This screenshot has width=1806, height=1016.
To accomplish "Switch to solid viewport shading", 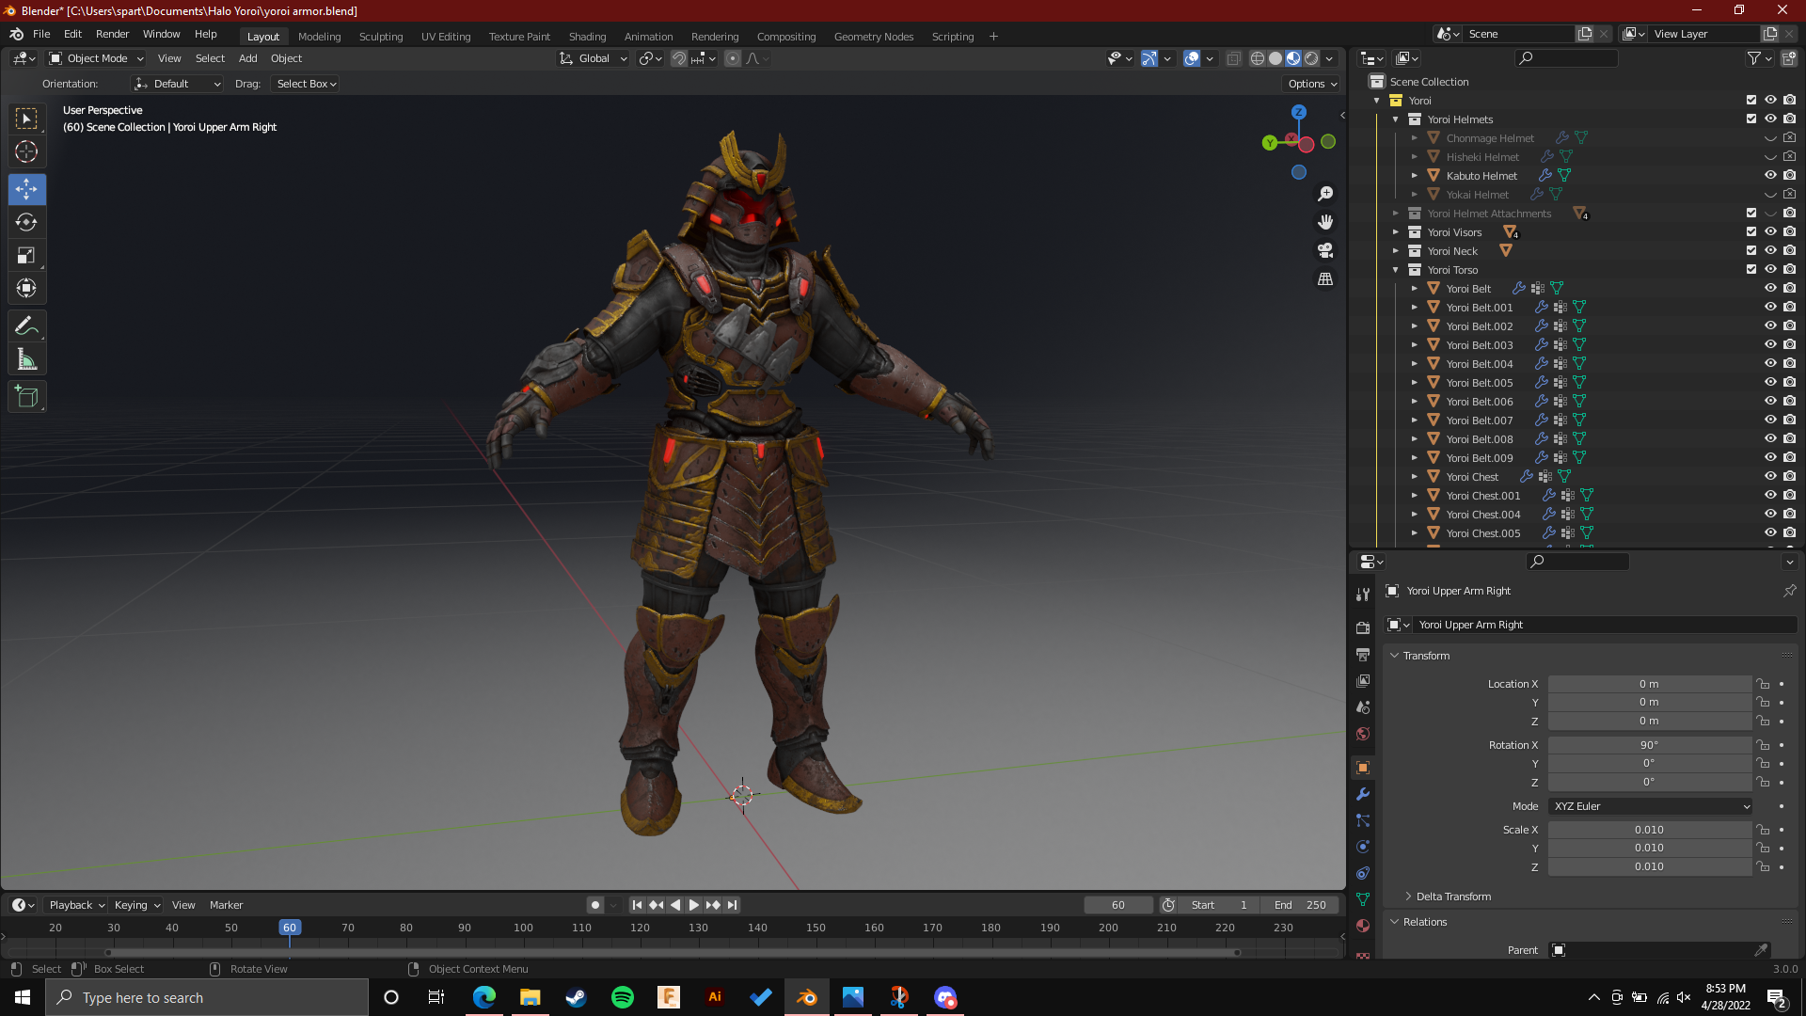I will point(1275,58).
